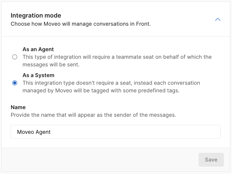Image resolution: width=232 pixels, height=174 pixels.
Task: Click the text "messages will be sent."
Action: 51,65
